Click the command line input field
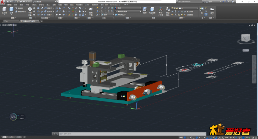This screenshot has height=139, width=258. pyautogui.click(x=133, y=134)
